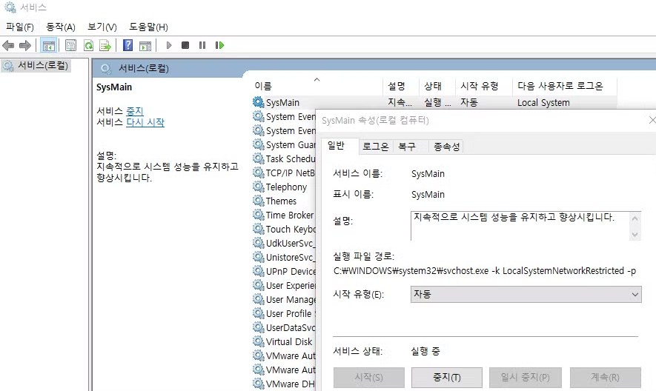
Task: Click the 중지(T) button in properties
Action: coord(447,377)
